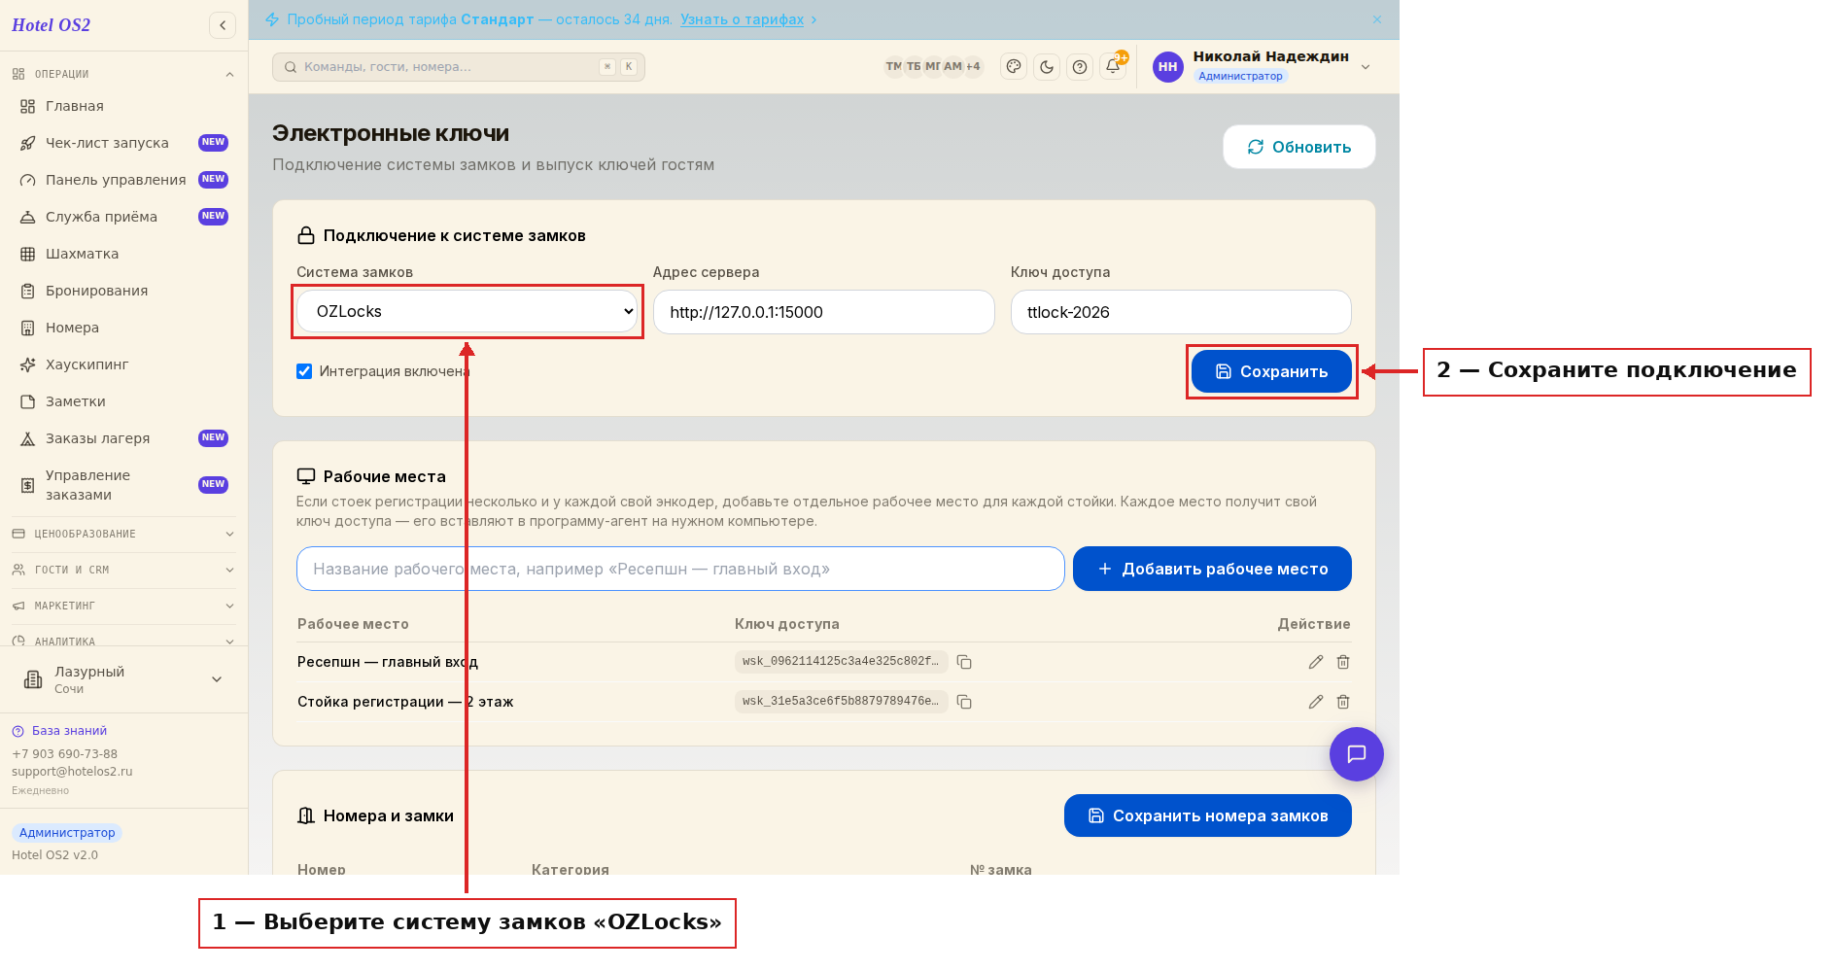Focus the Команды, гости, номера search field
Screen dimensions: 1834x971
pyautogui.click(x=459, y=67)
